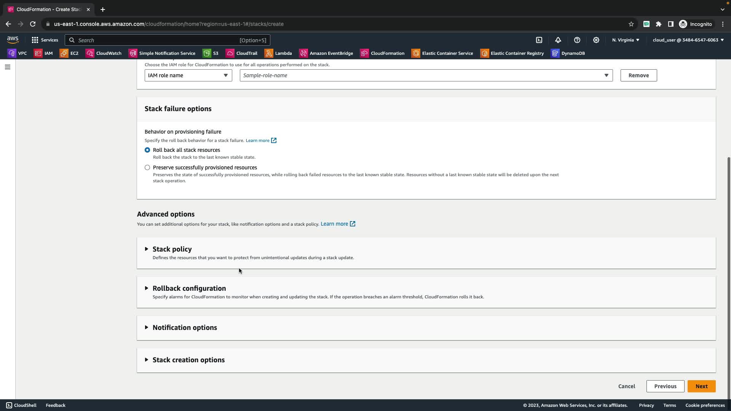Open the cloud_user account menu
731x411 pixels.
688,40
